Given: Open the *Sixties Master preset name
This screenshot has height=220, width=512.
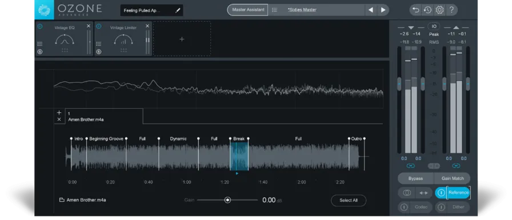Looking at the screenshot, I should point(302,10).
